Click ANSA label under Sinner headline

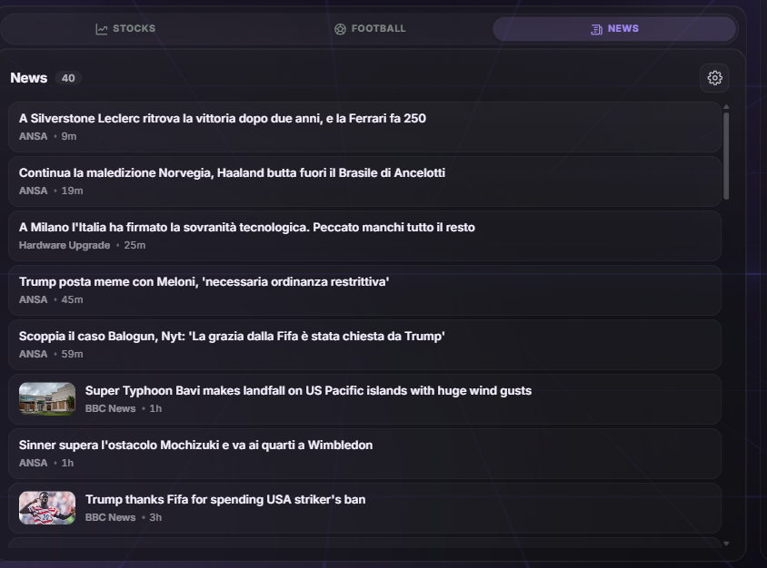click(34, 463)
